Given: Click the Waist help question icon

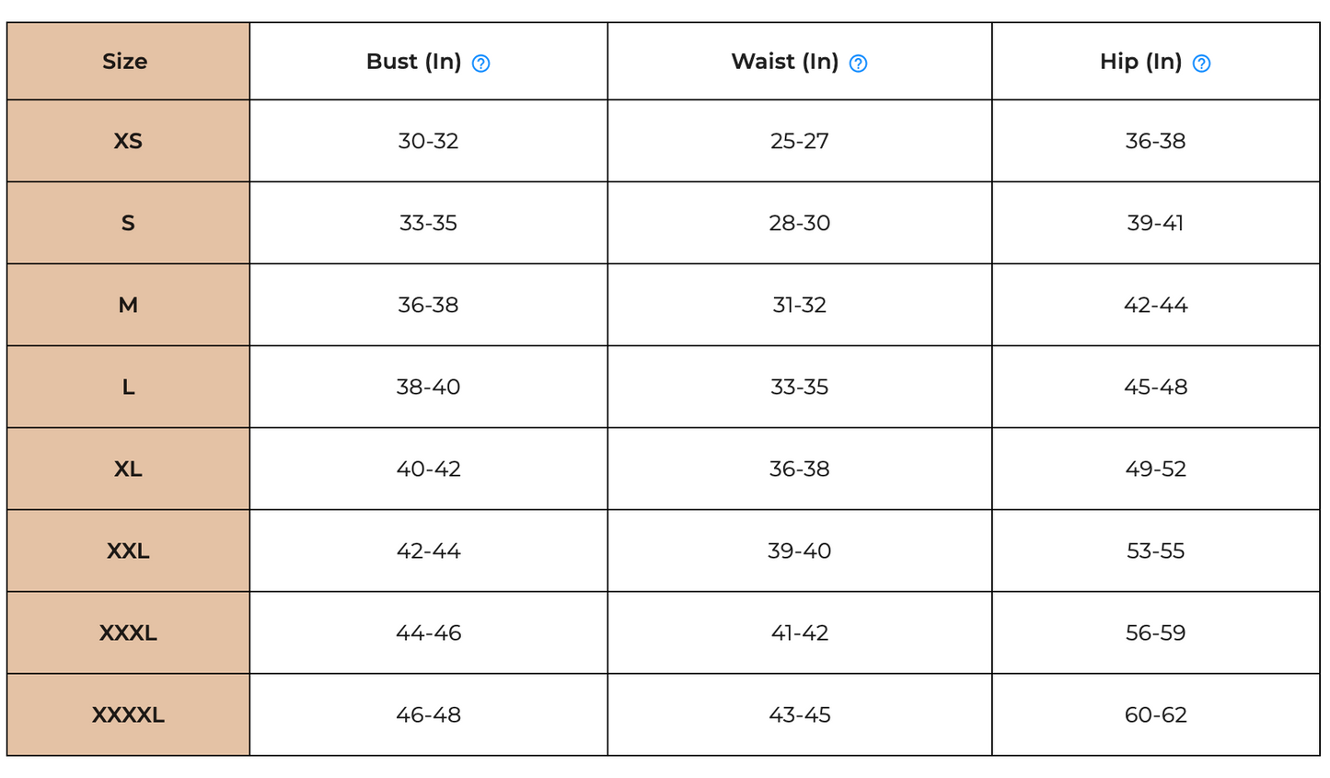Looking at the screenshot, I should 858,64.
